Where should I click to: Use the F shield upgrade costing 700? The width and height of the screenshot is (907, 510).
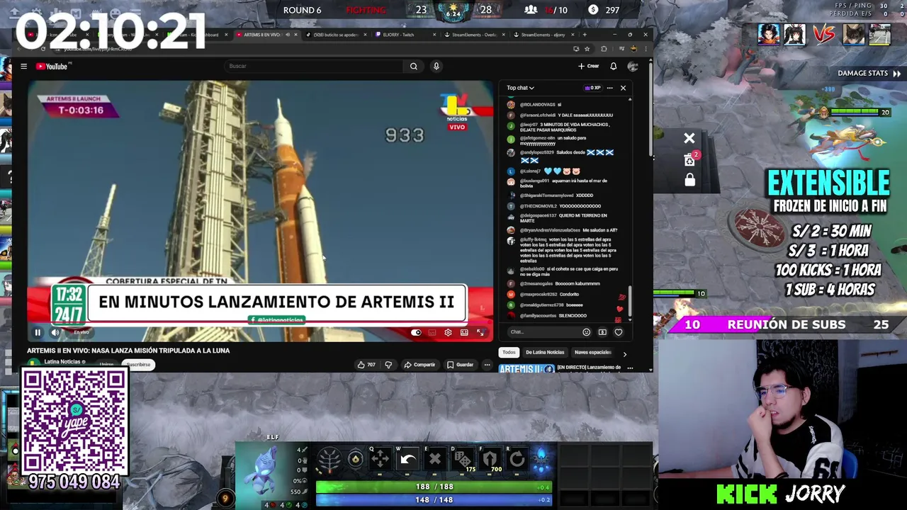point(490,459)
